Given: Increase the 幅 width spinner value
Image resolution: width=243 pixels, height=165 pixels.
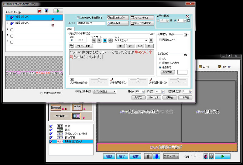Looking at the screenshot, I should pyautogui.click(x=142, y=90).
